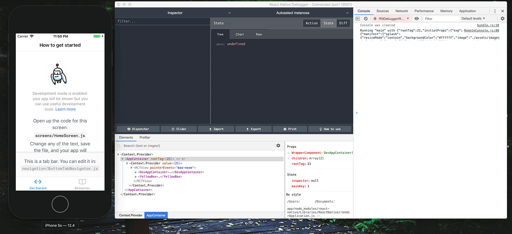
Task: Click the clear console icon in DevTools
Action: click(366, 18)
